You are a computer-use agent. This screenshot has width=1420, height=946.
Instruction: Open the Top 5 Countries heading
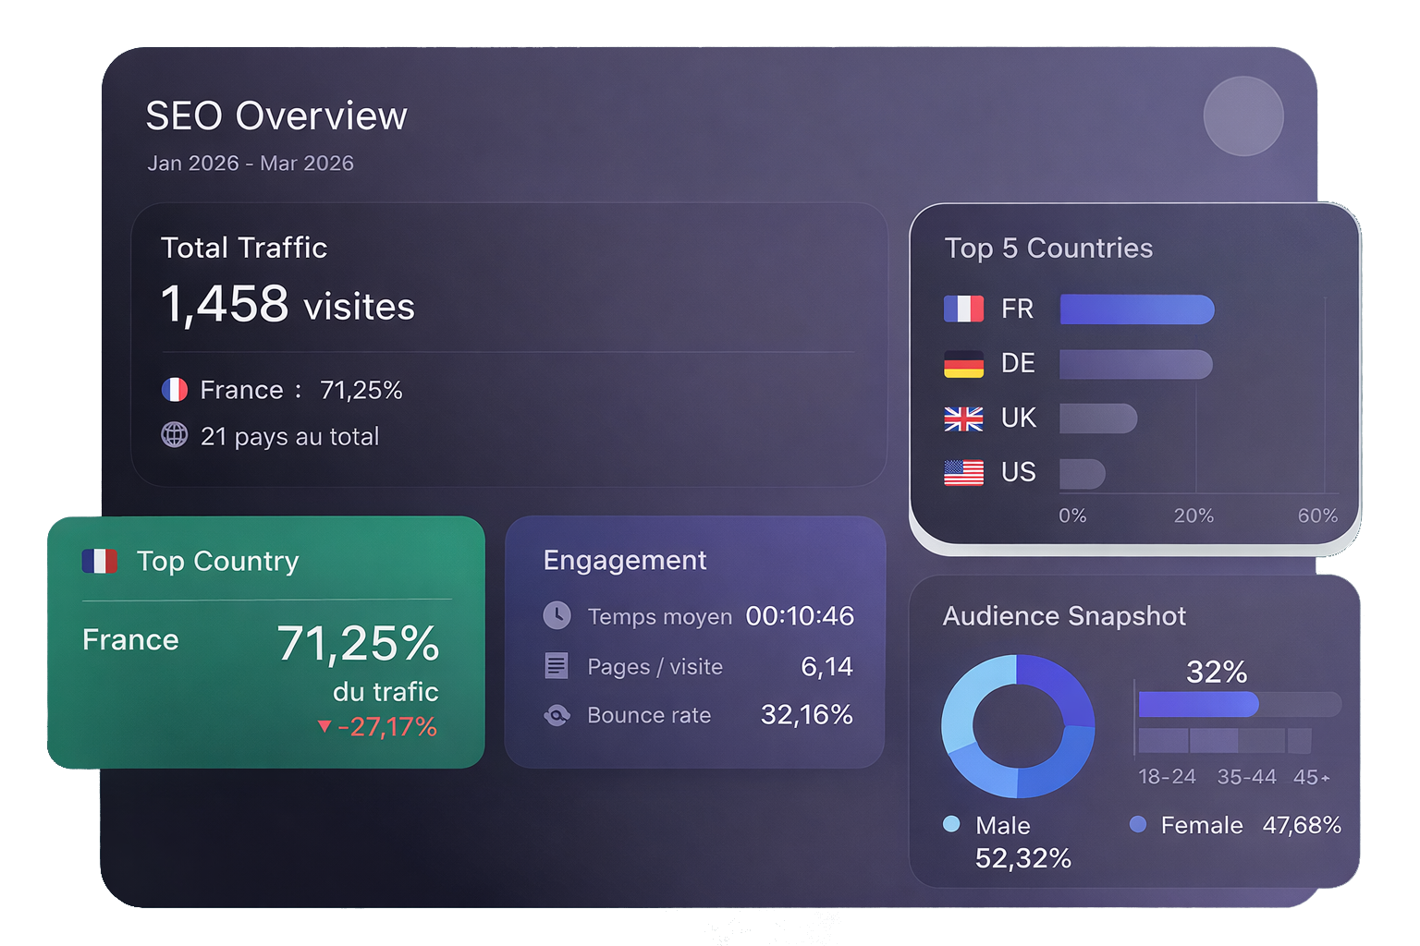click(x=1048, y=249)
